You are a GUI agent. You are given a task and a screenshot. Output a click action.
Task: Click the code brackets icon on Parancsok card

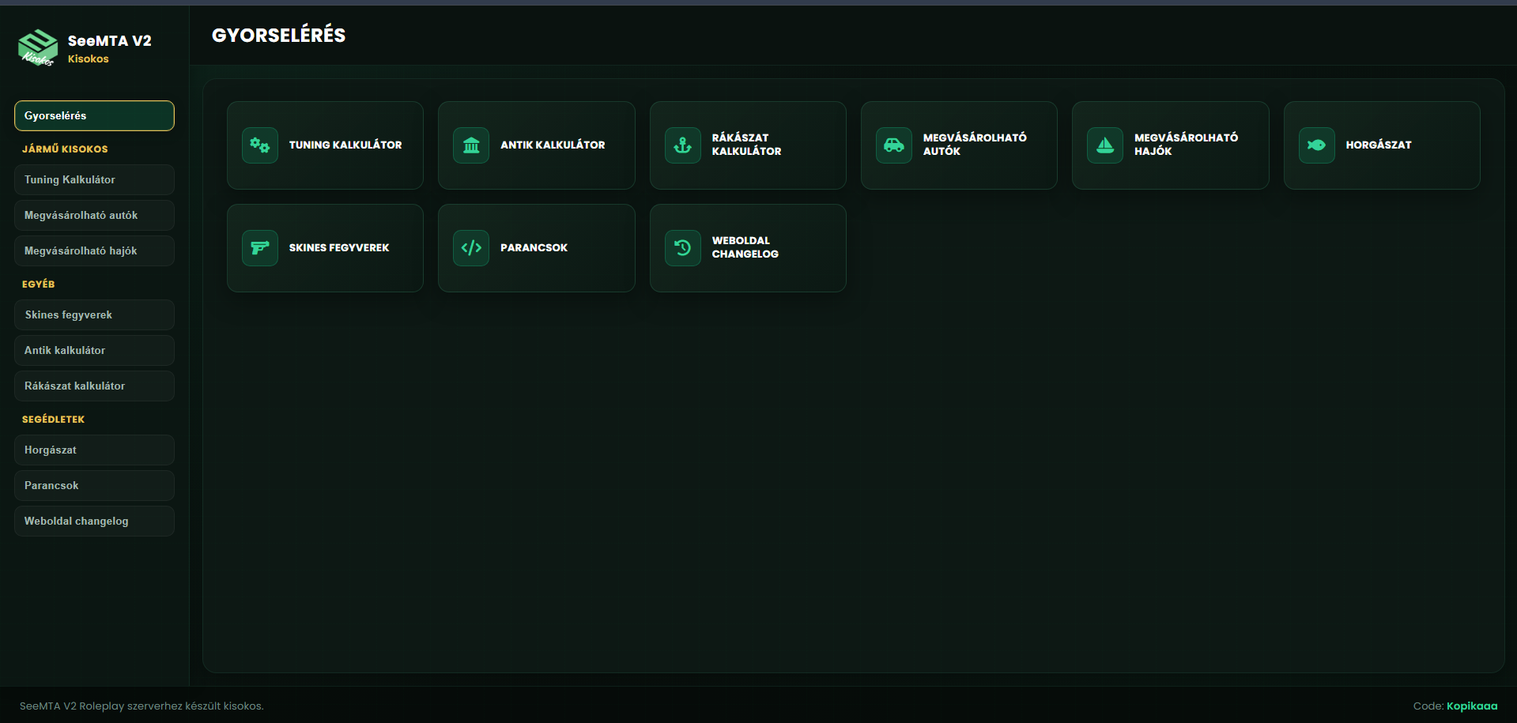pos(471,248)
